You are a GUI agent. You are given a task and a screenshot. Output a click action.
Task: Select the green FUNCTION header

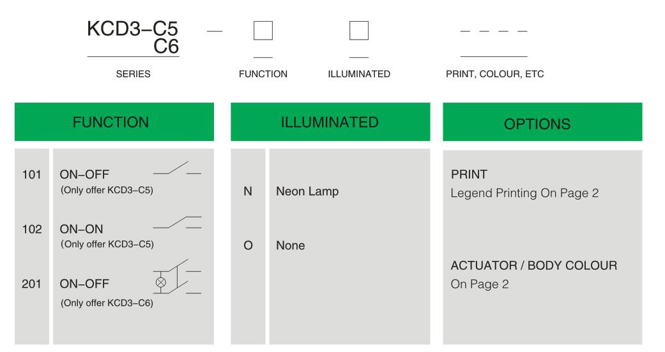114,122
